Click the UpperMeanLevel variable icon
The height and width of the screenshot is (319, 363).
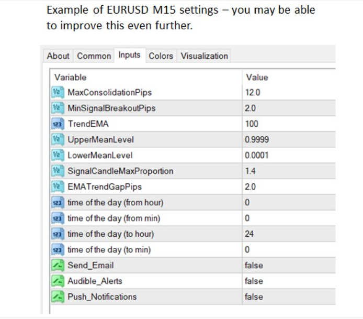[58, 140]
